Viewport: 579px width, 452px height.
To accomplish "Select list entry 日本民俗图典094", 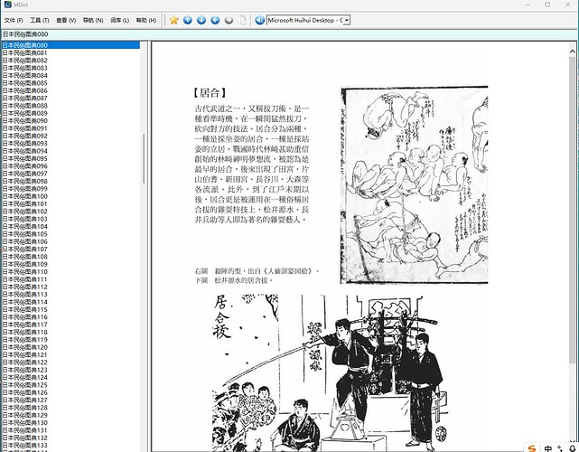I will click(x=70, y=151).
